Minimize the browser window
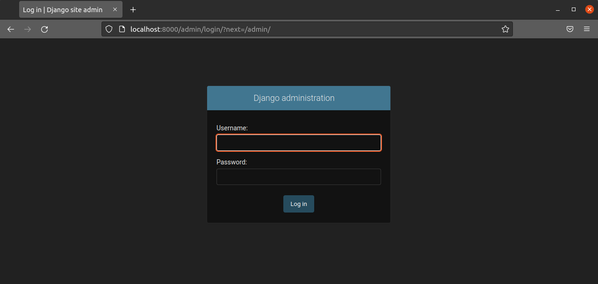Image resolution: width=598 pixels, height=284 pixels. pyautogui.click(x=558, y=9)
